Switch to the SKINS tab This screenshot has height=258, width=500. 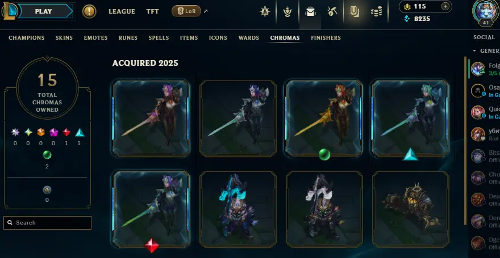click(64, 37)
